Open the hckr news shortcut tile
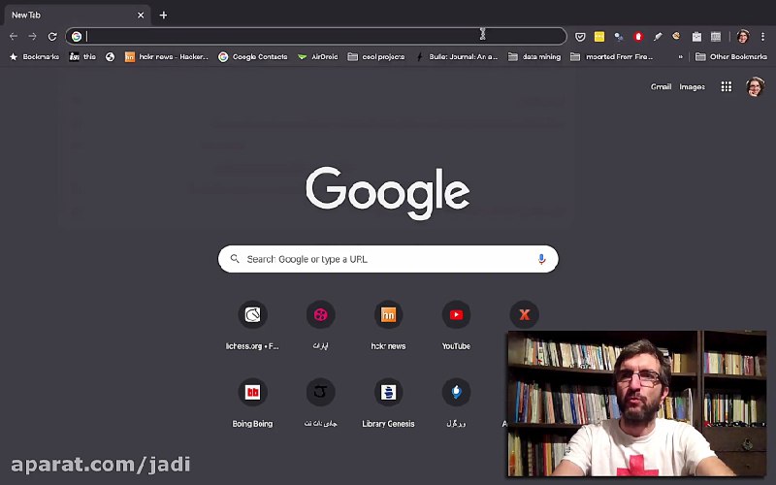 (388, 325)
